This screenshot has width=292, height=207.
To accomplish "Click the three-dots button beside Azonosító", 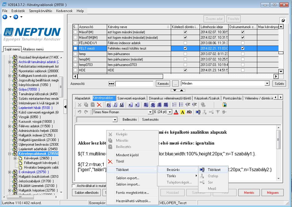I will point(111,84).
